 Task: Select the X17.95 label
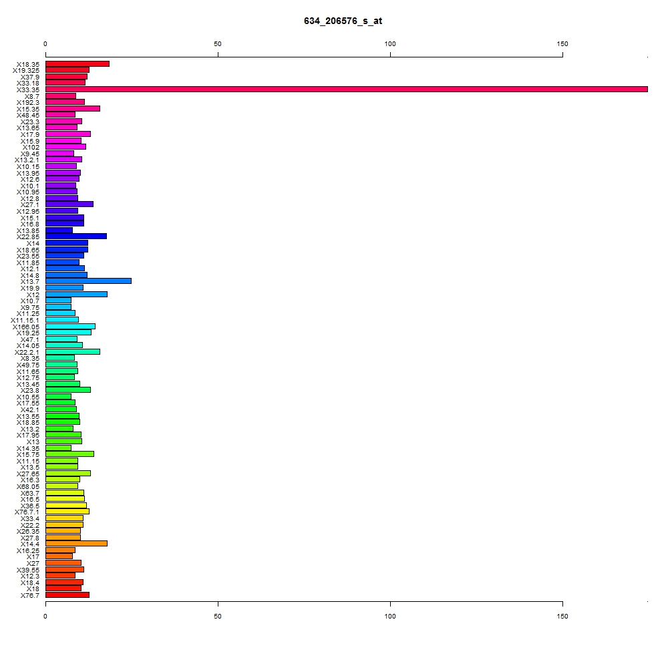click(27, 436)
